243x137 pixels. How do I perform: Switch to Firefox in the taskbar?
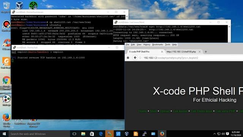(162, 134)
